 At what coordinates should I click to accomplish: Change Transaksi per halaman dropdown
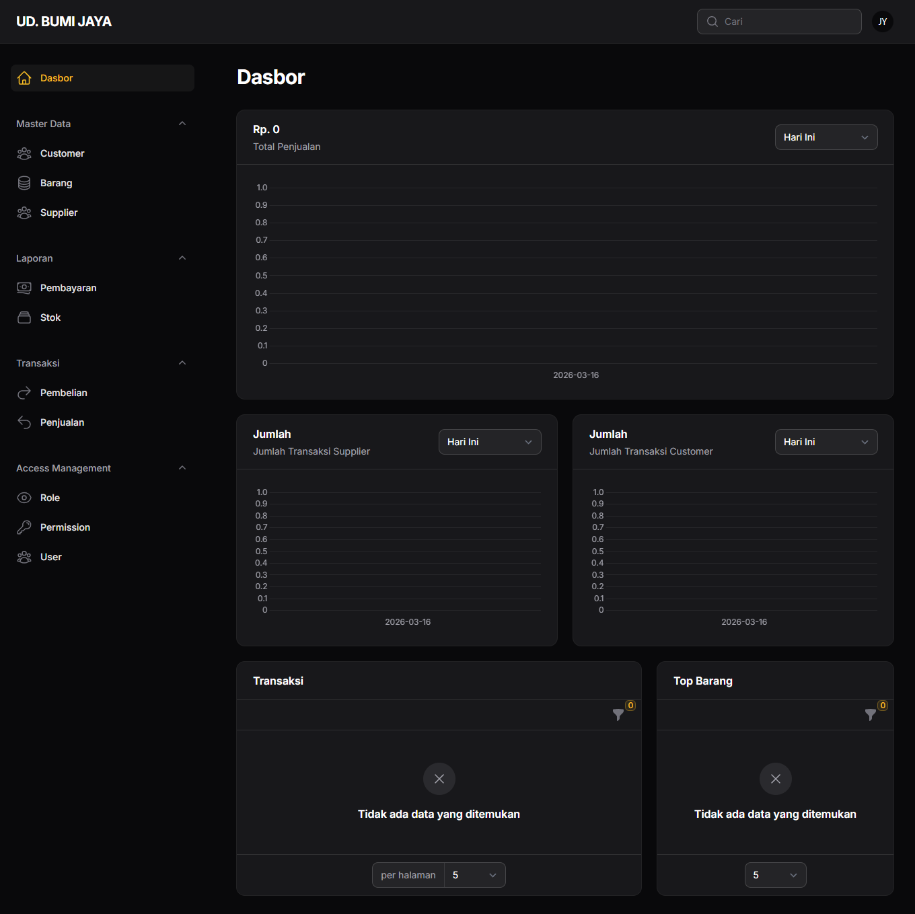[x=474, y=875]
